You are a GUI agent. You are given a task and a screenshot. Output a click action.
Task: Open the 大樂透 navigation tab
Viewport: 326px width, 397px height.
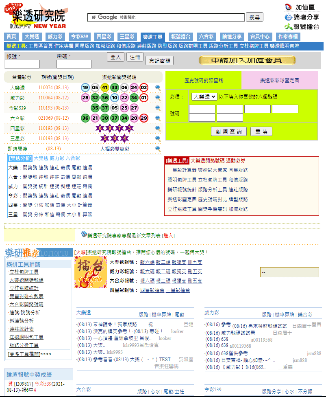tap(32, 37)
